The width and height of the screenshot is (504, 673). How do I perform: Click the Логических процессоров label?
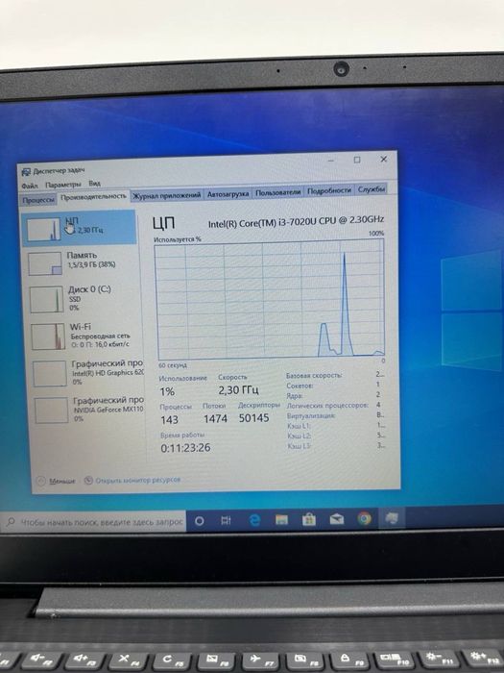click(327, 406)
